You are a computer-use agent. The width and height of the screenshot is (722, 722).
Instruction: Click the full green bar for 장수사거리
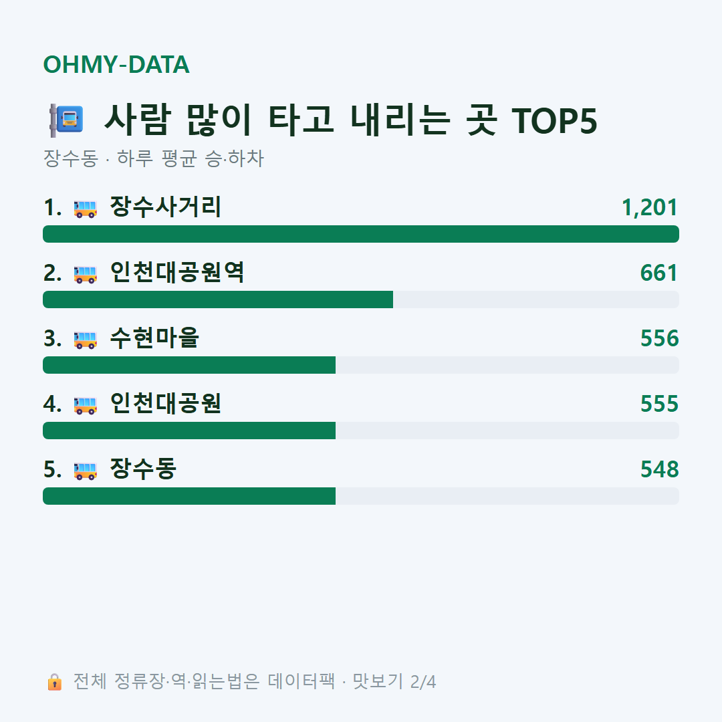[x=361, y=234]
